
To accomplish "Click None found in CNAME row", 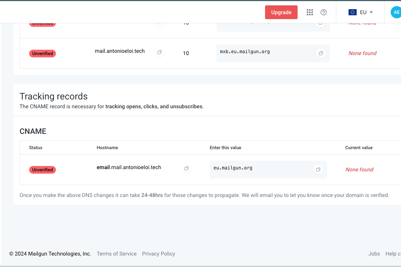I will click(359, 169).
